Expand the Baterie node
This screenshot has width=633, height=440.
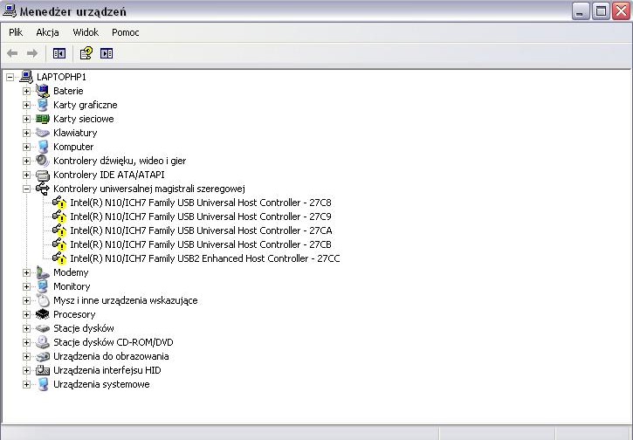[x=26, y=91]
